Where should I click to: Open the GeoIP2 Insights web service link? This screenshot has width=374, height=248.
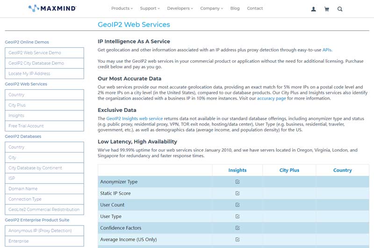(x=135, y=119)
